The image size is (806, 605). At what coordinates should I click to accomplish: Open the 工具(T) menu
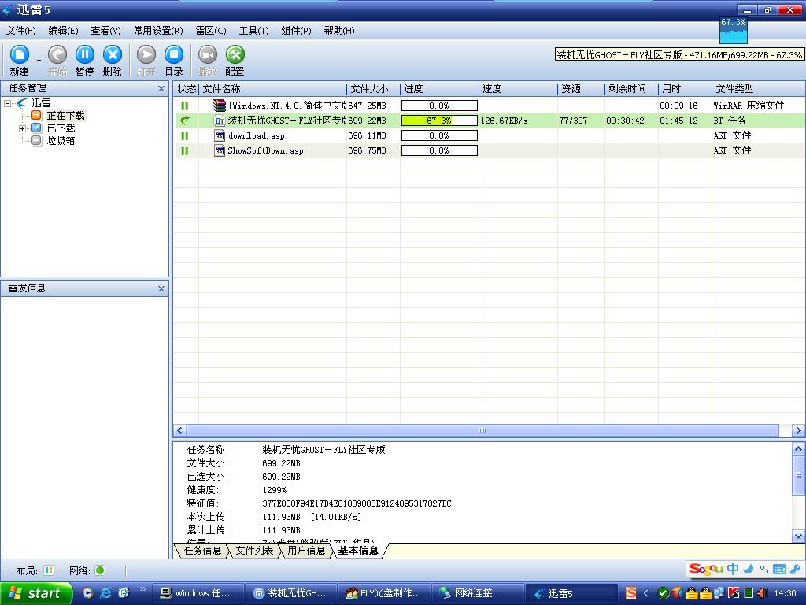click(253, 31)
